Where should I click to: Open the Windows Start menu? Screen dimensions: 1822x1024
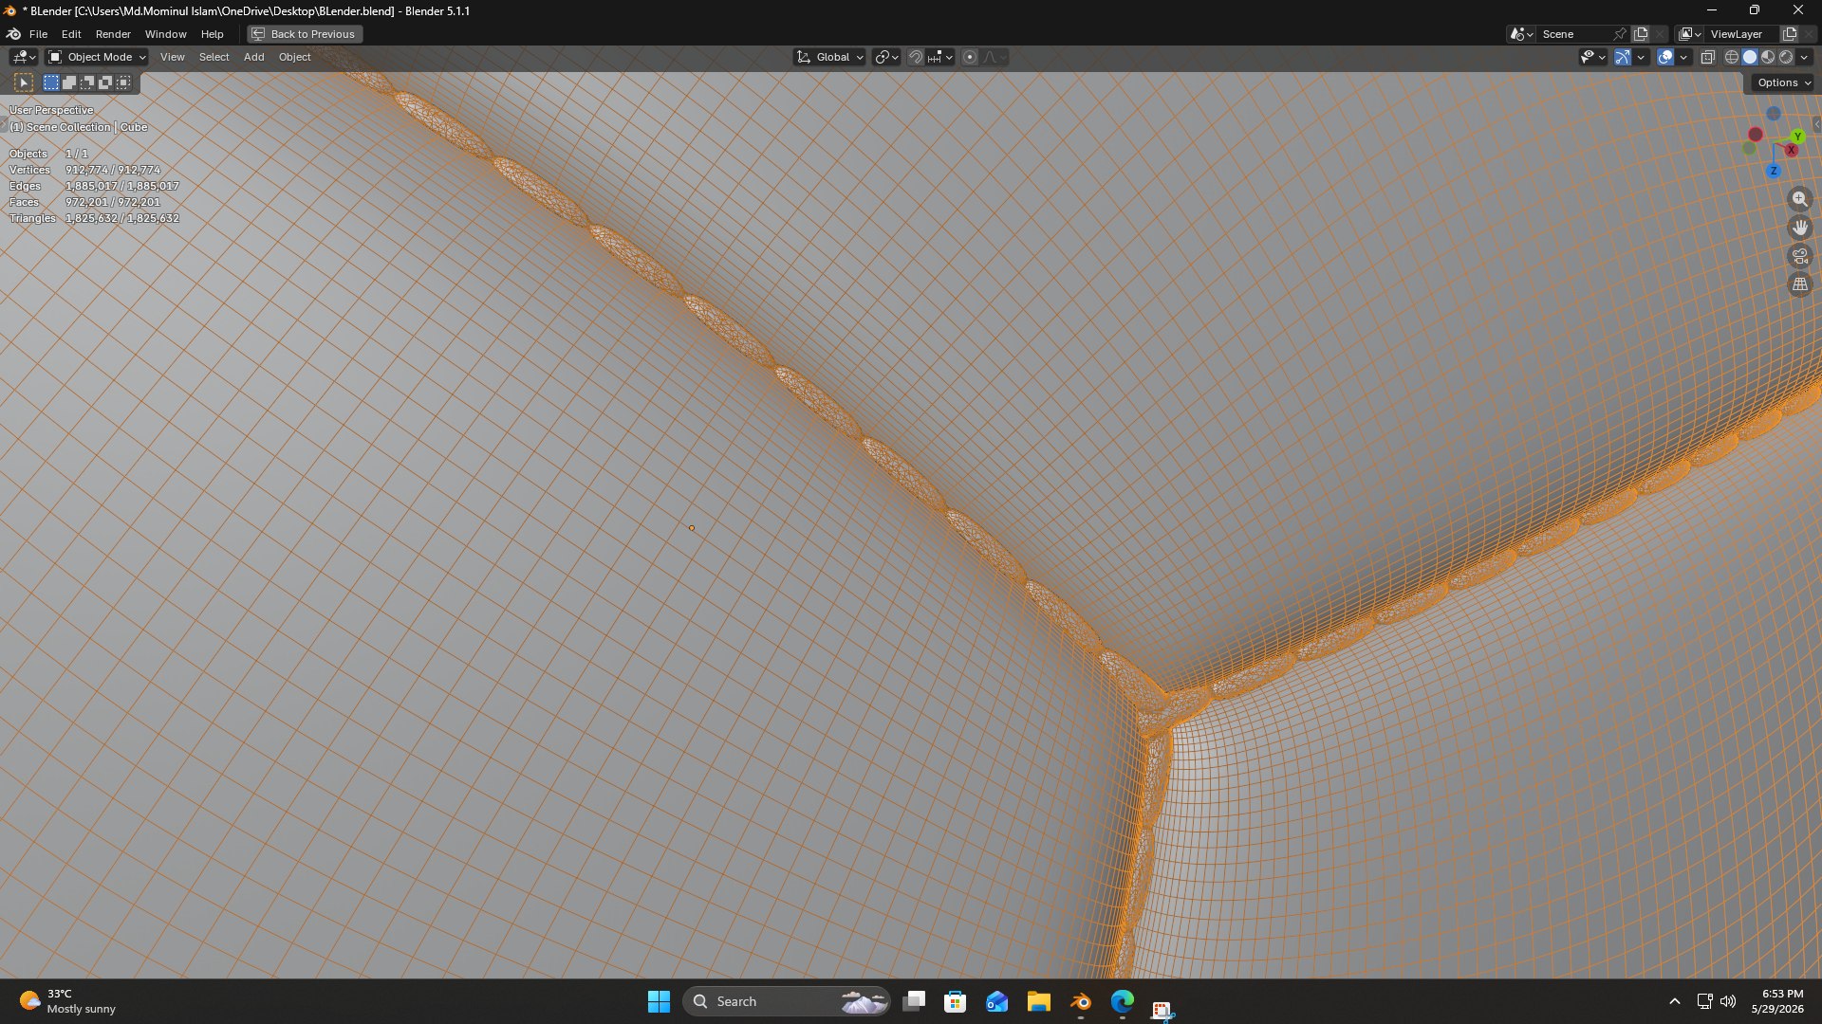pyautogui.click(x=659, y=1001)
